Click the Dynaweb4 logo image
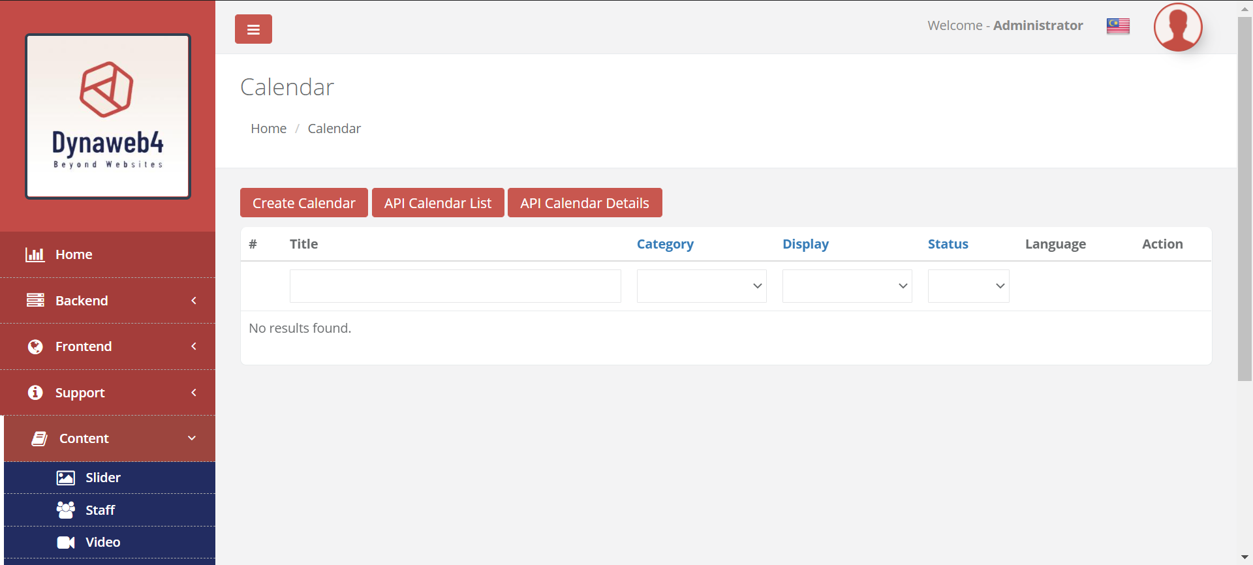Image resolution: width=1253 pixels, height=565 pixels. (108, 116)
